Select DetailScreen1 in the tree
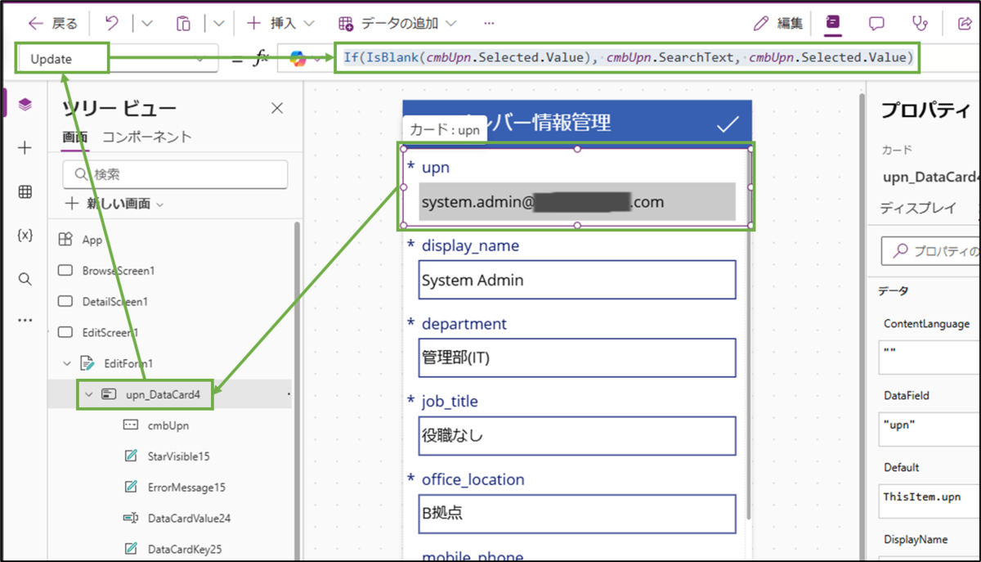Viewport: 981px width, 562px height. pyautogui.click(x=115, y=302)
